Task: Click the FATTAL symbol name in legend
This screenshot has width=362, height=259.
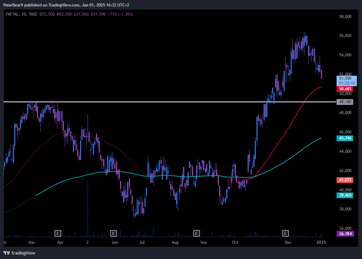Action: [12, 14]
